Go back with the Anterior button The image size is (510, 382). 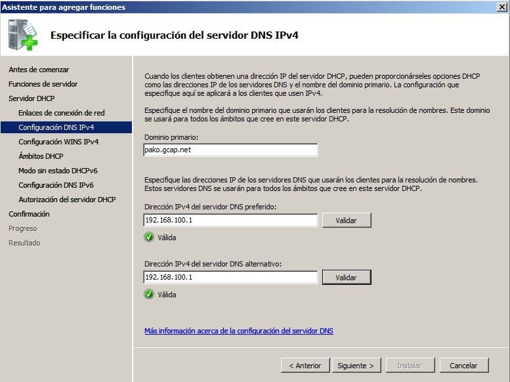click(305, 366)
